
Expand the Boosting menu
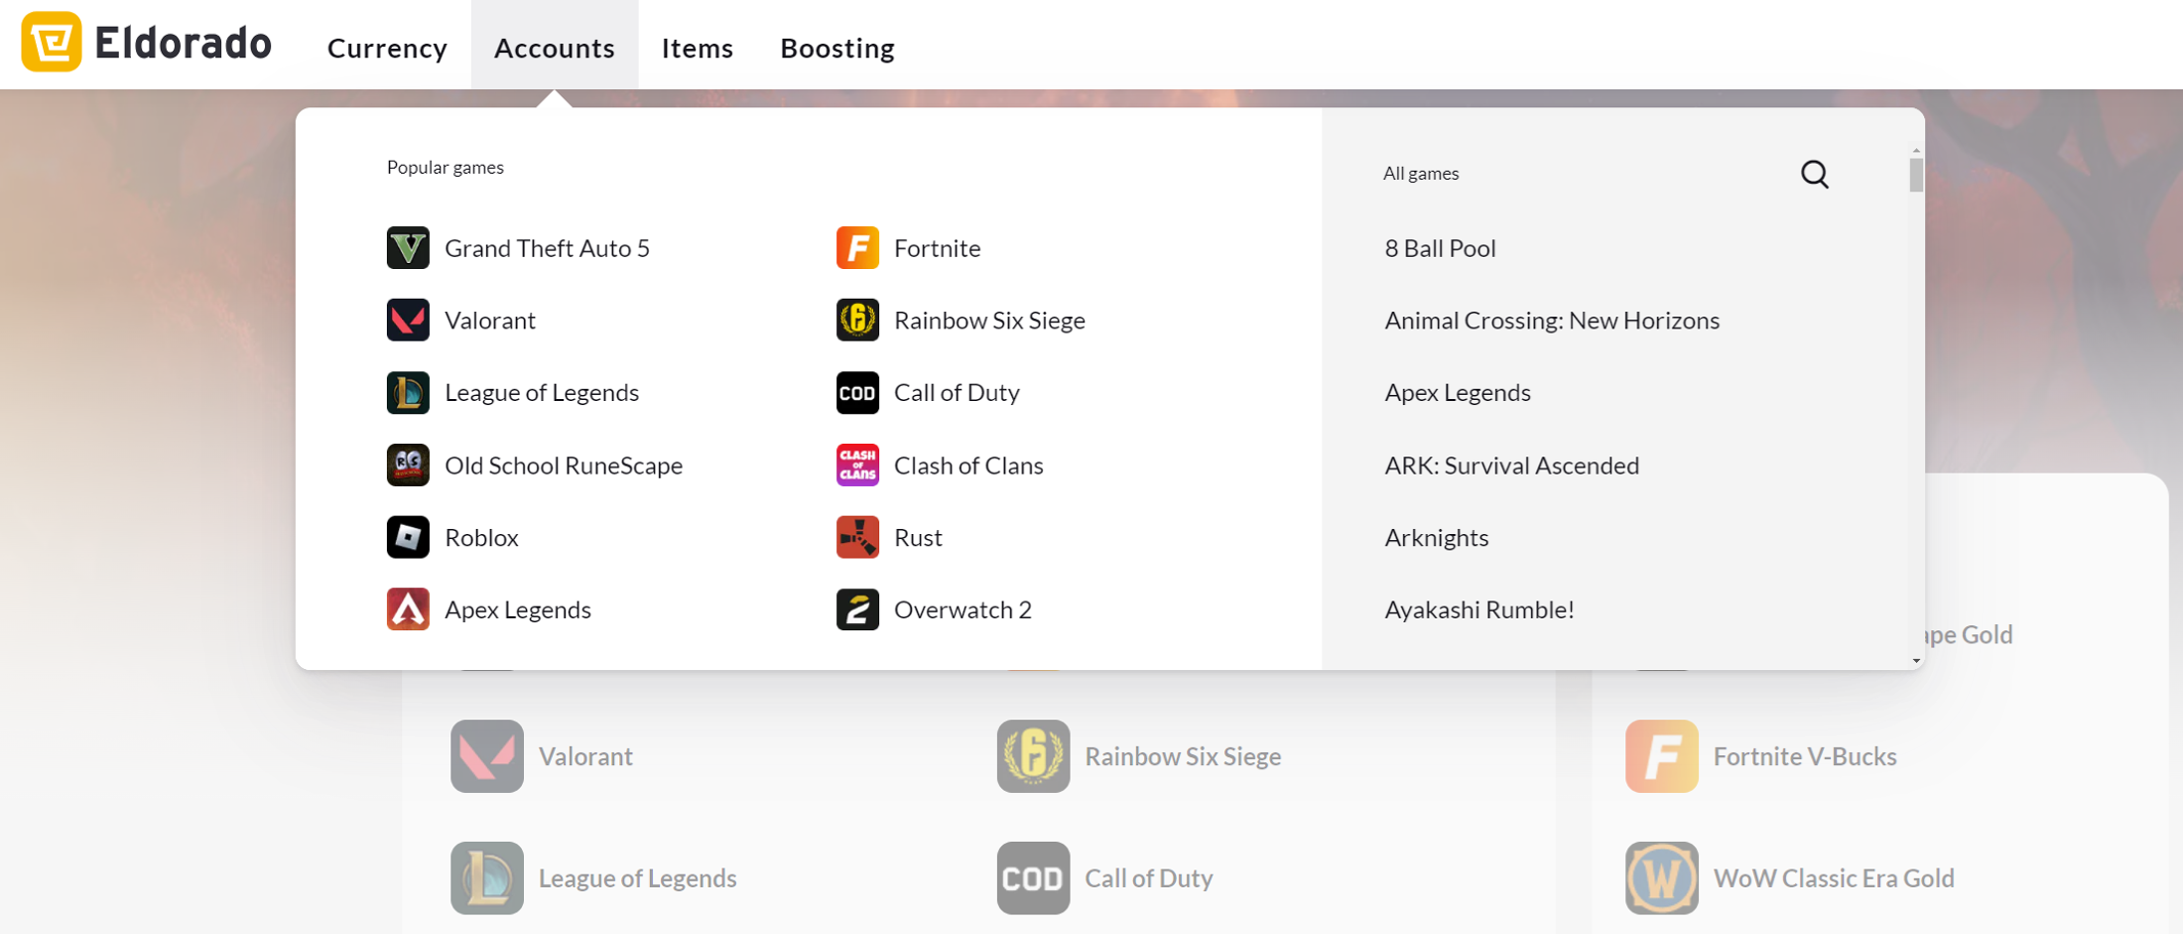click(836, 48)
